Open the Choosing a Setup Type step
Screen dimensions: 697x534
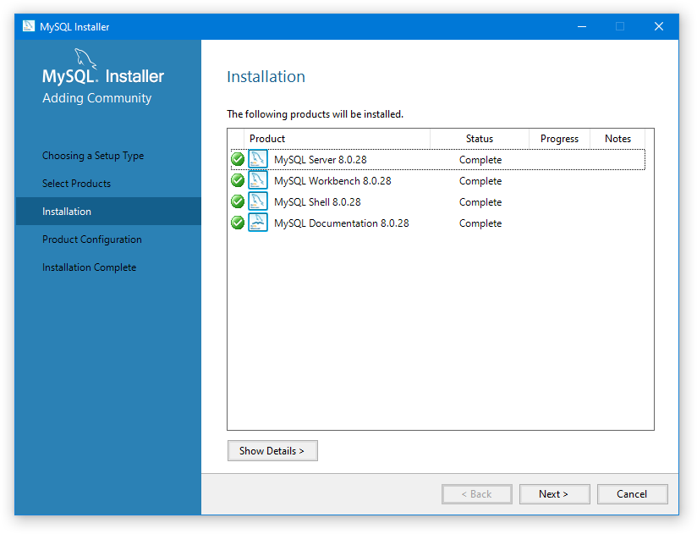coord(93,156)
